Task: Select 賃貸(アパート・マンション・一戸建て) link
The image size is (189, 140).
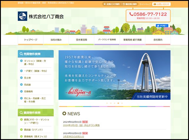Action: tap(37, 121)
